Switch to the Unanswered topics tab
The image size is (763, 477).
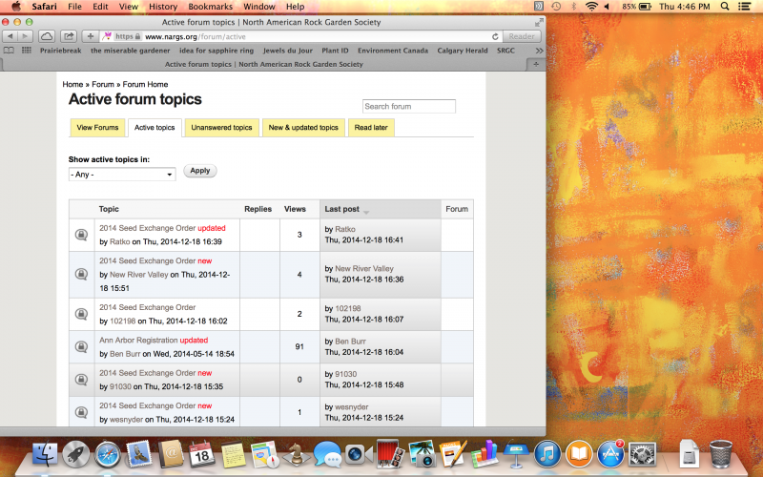(x=221, y=128)
